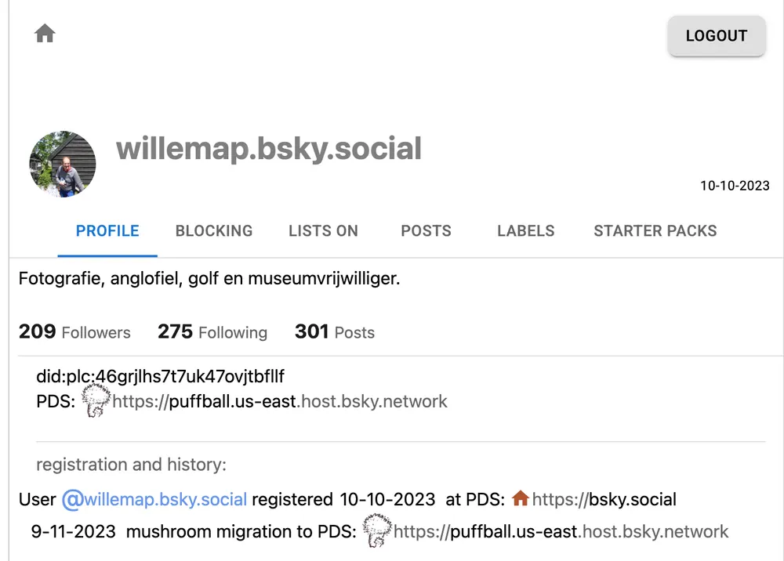Click the 301 Posts count
The width and height of the screenshot is (784, 561).
coord(335,332)
